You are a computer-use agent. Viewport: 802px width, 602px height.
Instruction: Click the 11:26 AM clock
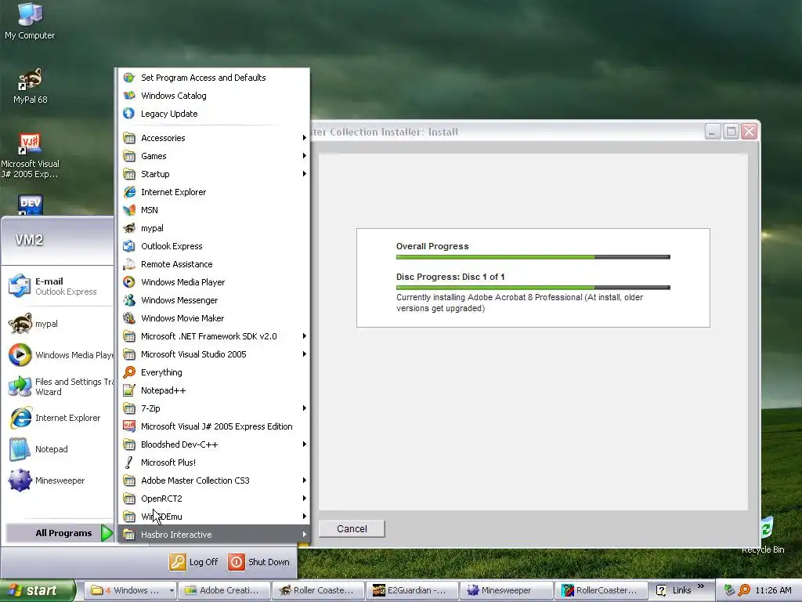coord(773,590)
